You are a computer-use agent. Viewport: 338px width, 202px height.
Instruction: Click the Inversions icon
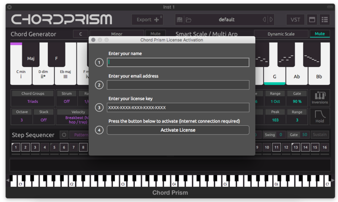click(x=320, y=97)
